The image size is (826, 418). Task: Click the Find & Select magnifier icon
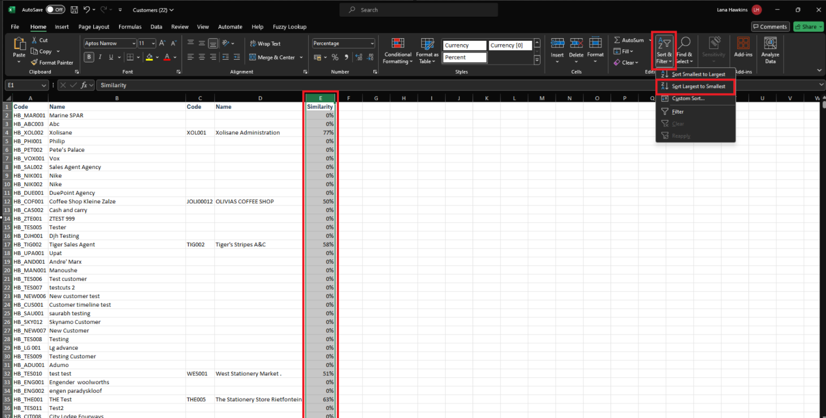point(684,44)
